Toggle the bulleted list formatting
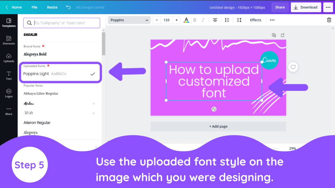335x188 pixels. click(x=227, y=20)
